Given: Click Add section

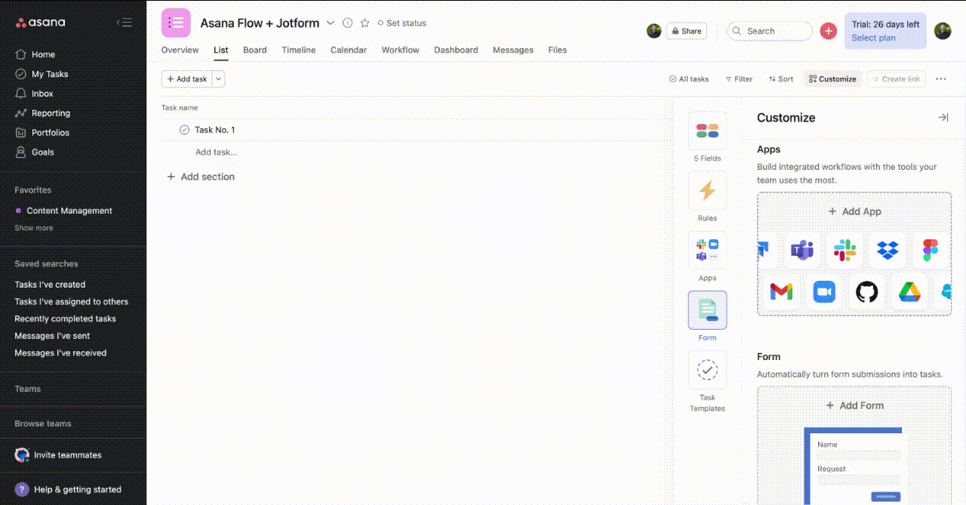Looking at the screenshot, I should pos(201,177).
